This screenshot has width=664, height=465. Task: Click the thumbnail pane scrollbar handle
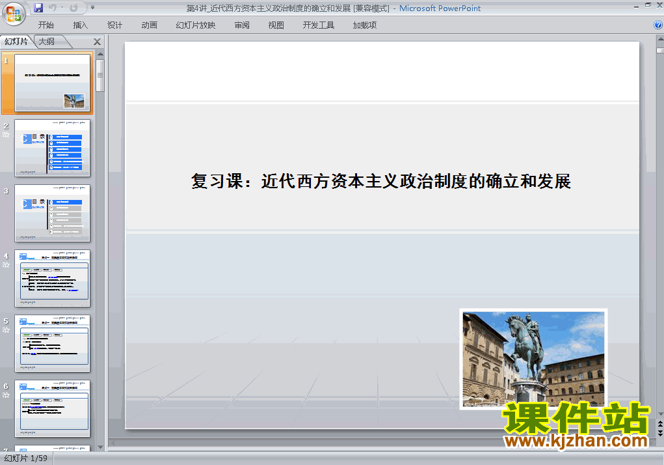tap(100, 76)
